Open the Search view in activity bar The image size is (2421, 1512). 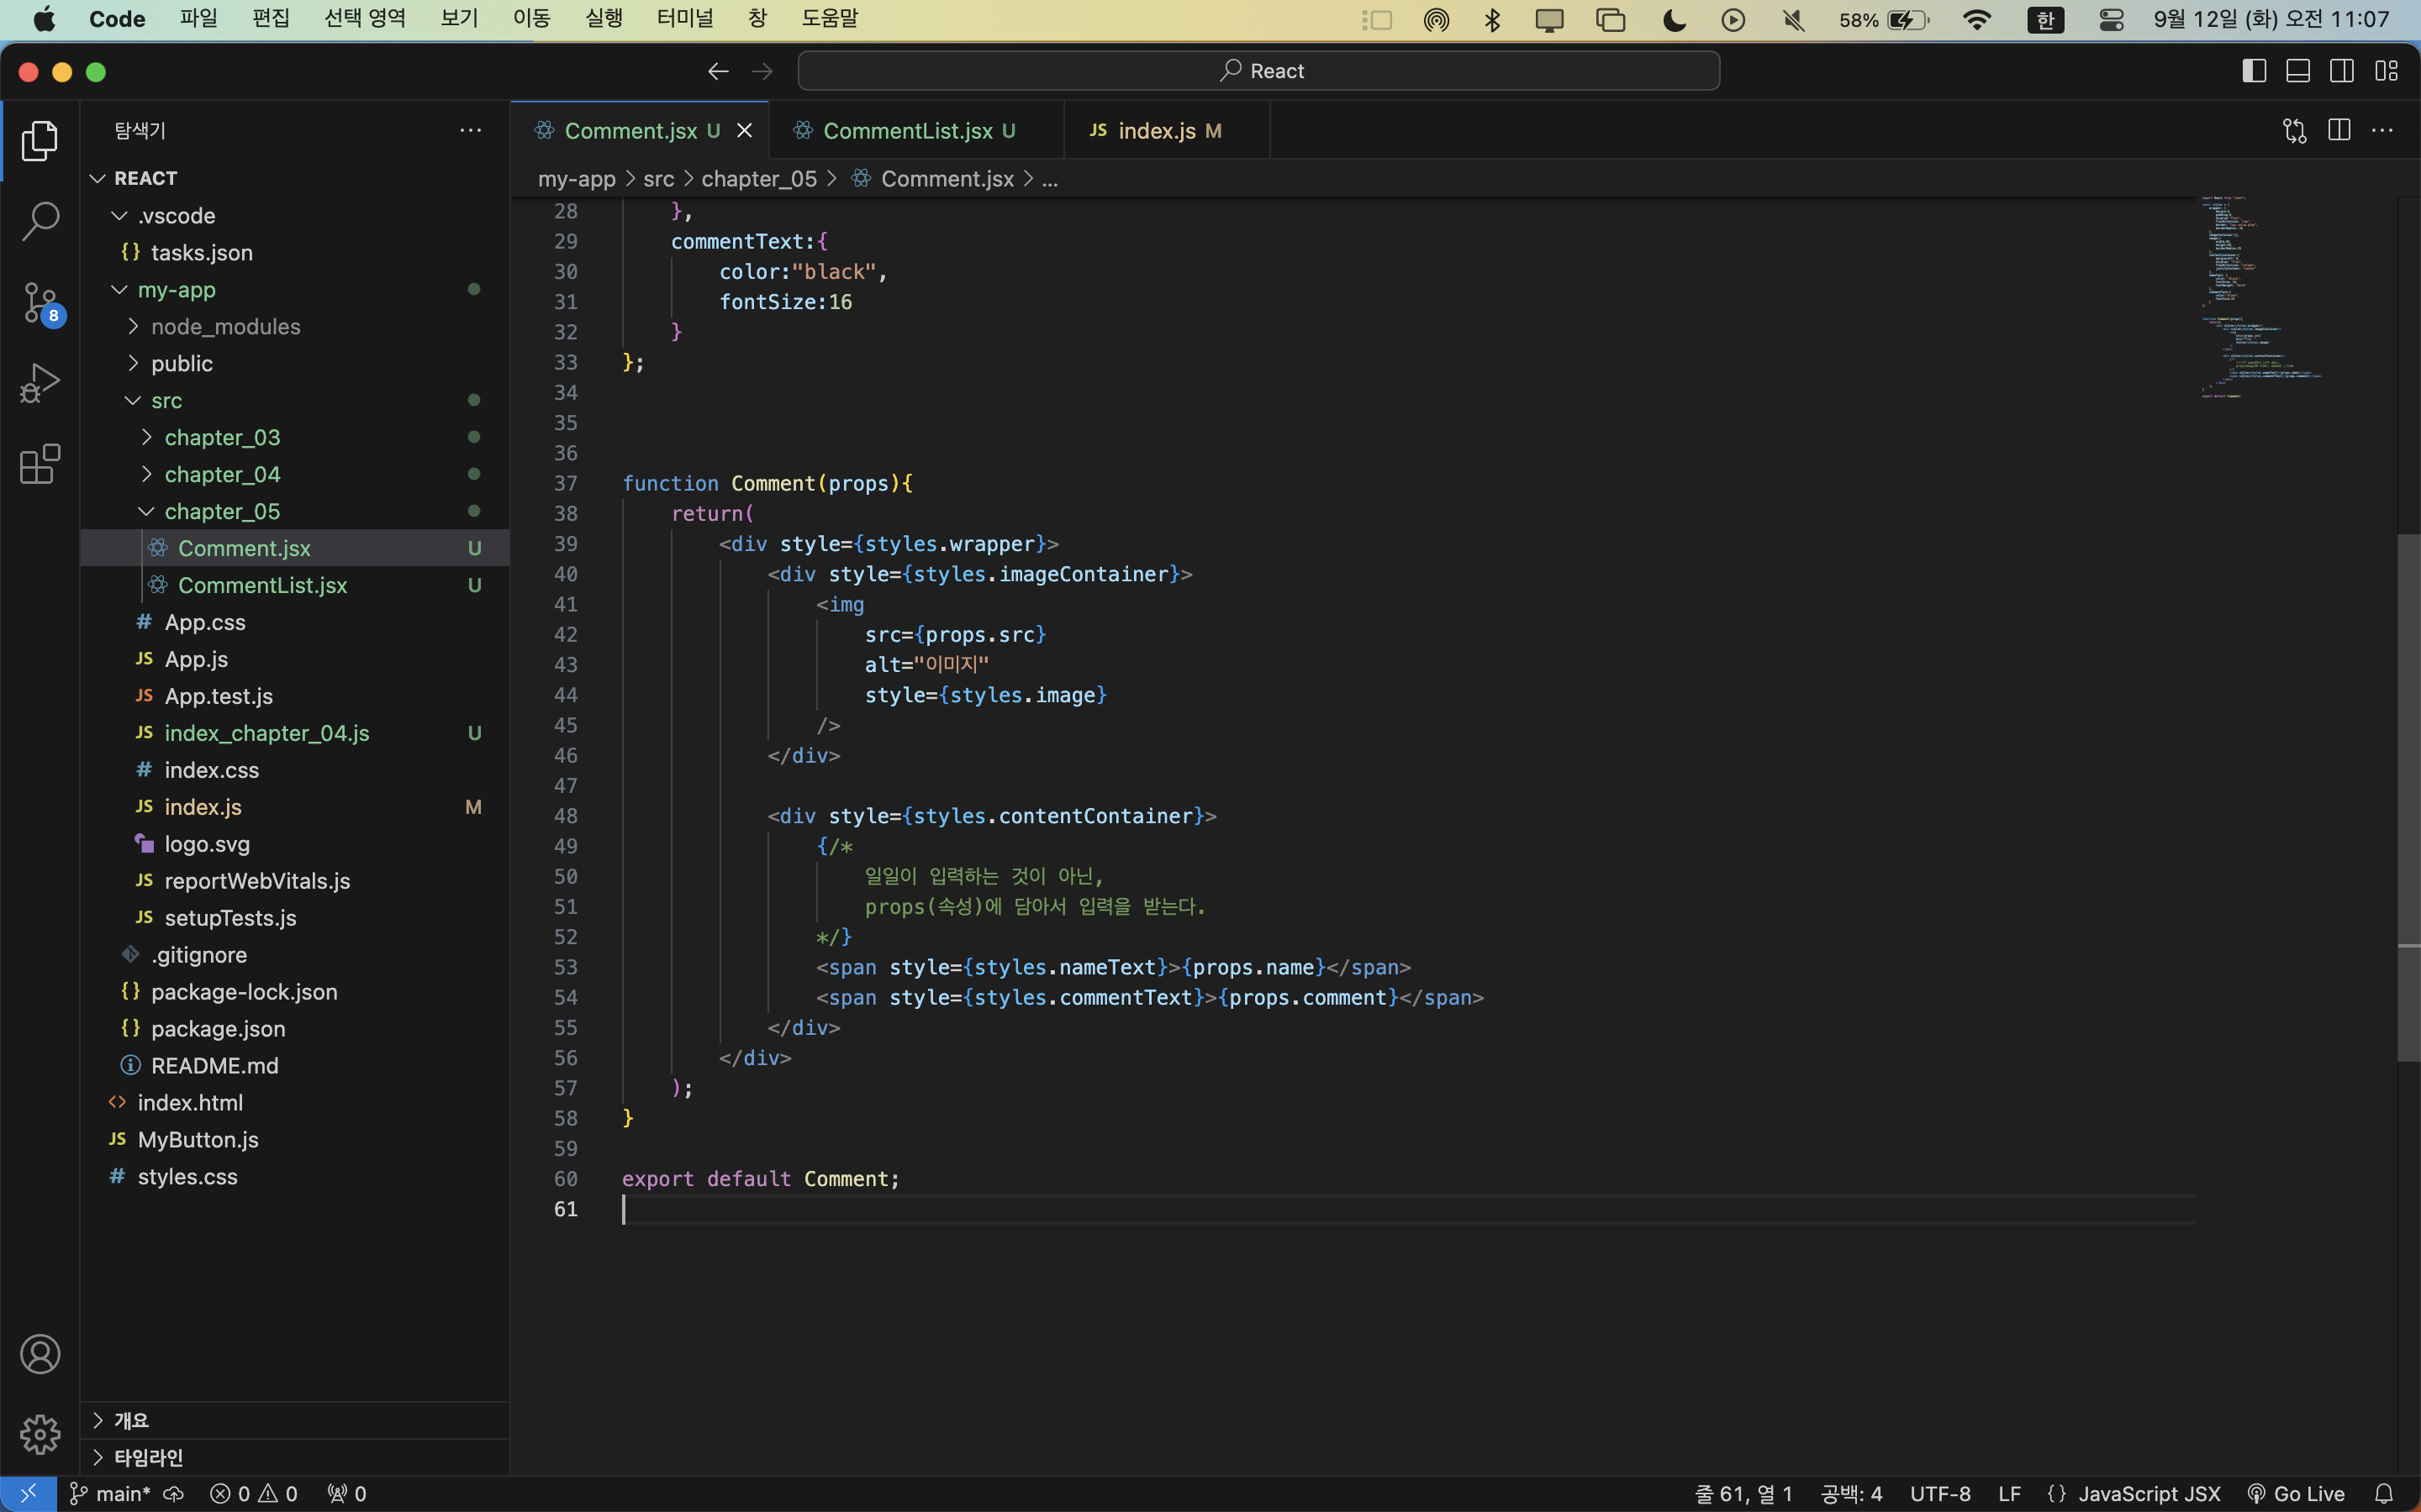(40, 221)
